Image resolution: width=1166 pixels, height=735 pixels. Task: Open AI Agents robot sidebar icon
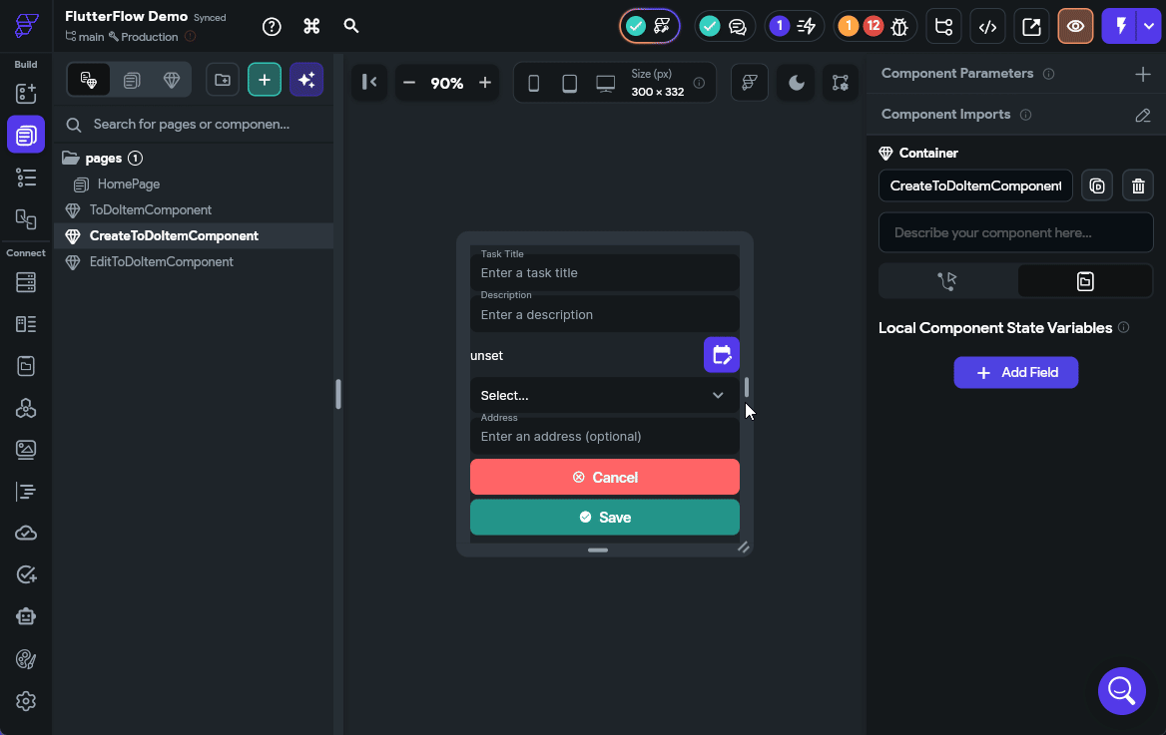(x=26, y=617)
